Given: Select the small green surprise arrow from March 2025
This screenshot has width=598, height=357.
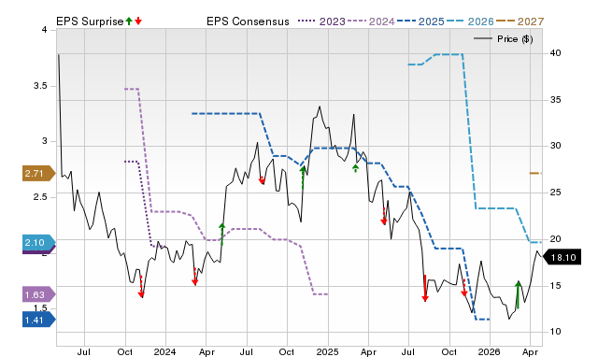Looking at the screenshot, I should (355, 168).
